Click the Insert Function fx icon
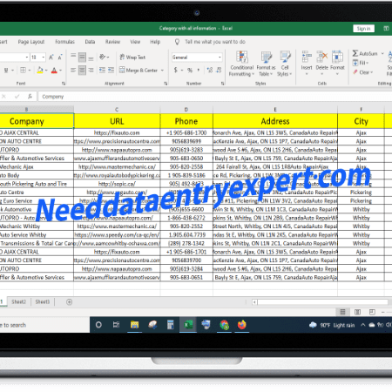Image resolution: width=392 pixels, height=392 pixels. (x=30, y=97)
